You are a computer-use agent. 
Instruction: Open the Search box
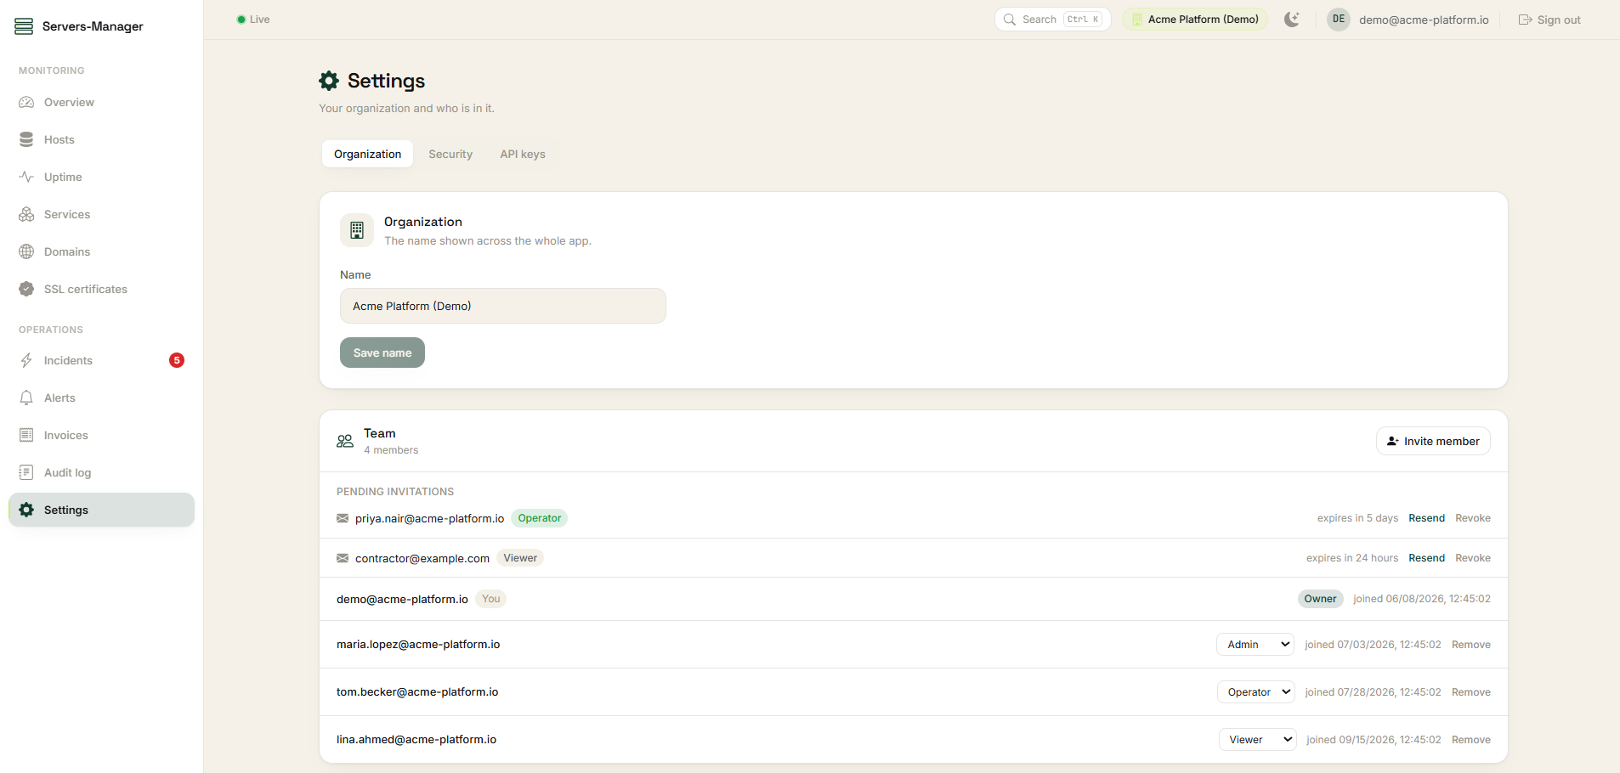(x=1053, y=20)
